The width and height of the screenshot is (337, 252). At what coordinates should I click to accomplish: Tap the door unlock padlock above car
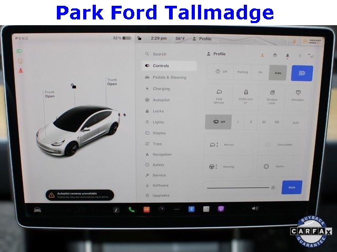[x=74, y=86]
